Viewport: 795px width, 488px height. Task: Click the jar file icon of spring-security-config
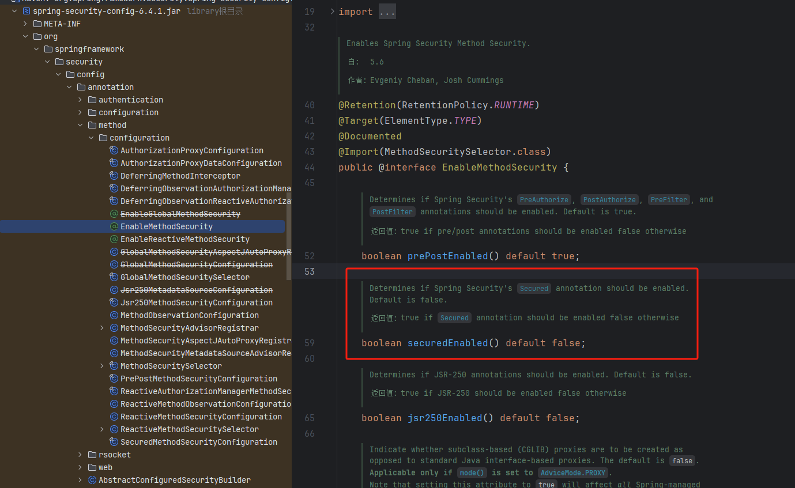click(x=26, y=11)
